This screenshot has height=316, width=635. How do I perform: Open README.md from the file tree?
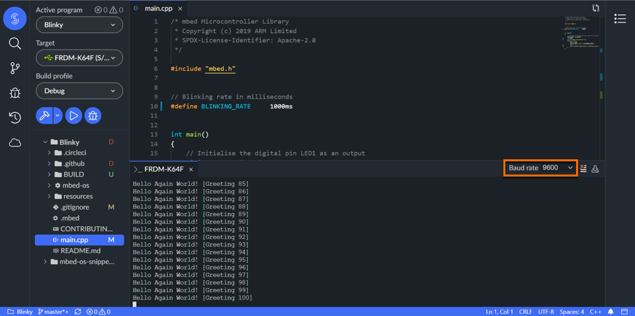80,251
